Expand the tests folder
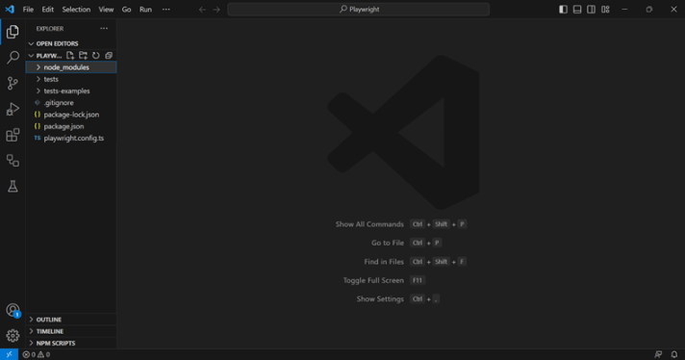This screenshot has width=685, height=360. coord(71,79)
